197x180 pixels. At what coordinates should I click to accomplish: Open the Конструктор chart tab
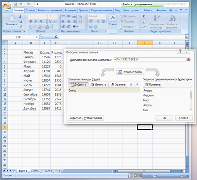pos(131,10)
